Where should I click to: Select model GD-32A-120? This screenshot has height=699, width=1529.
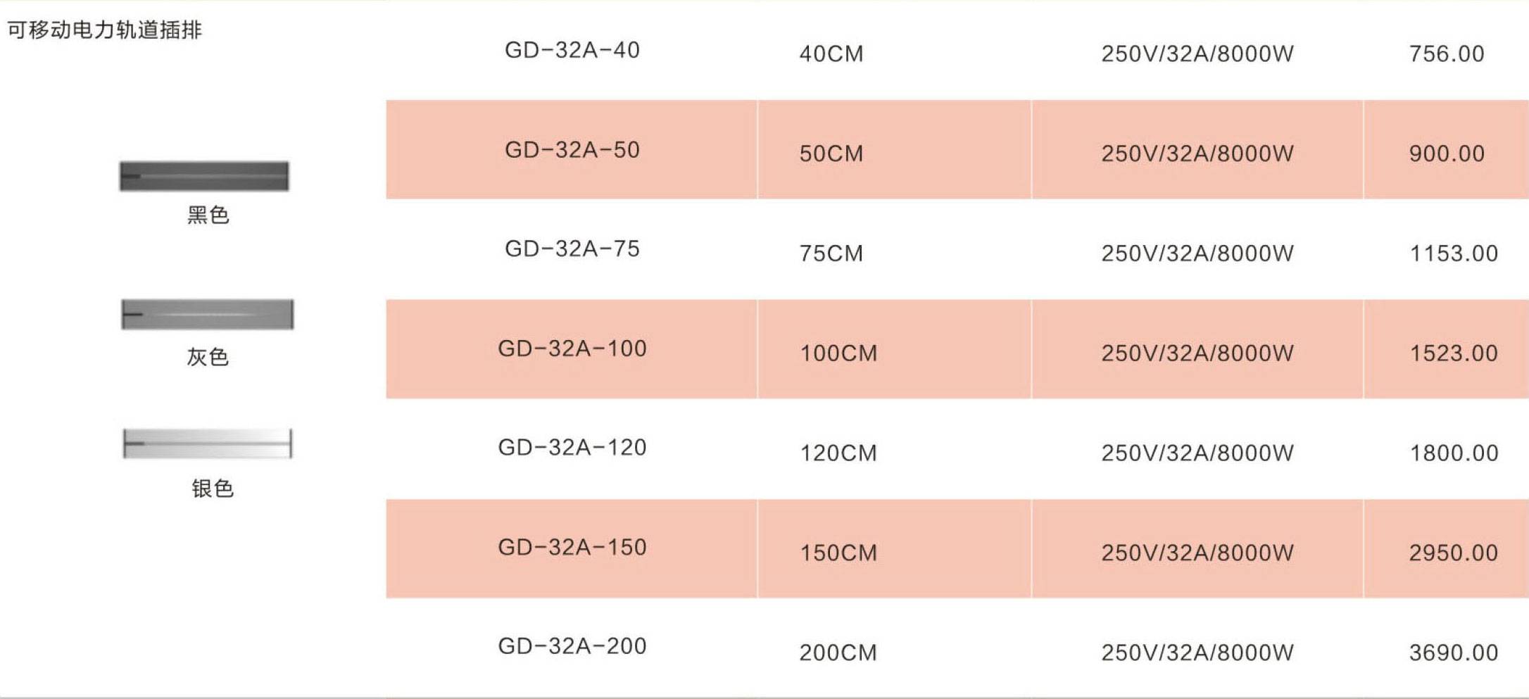572,447
